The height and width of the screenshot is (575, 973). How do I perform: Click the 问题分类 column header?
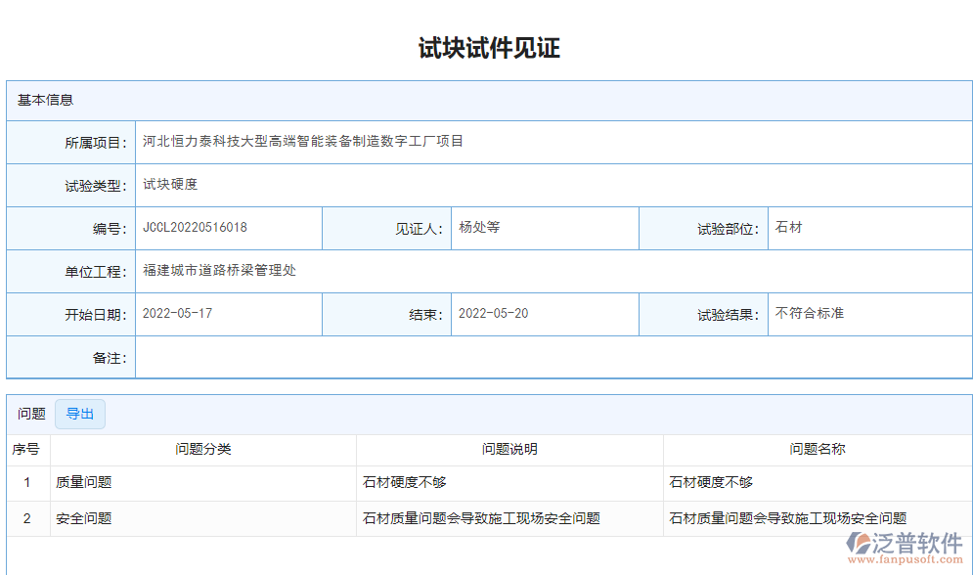[202, 450]
